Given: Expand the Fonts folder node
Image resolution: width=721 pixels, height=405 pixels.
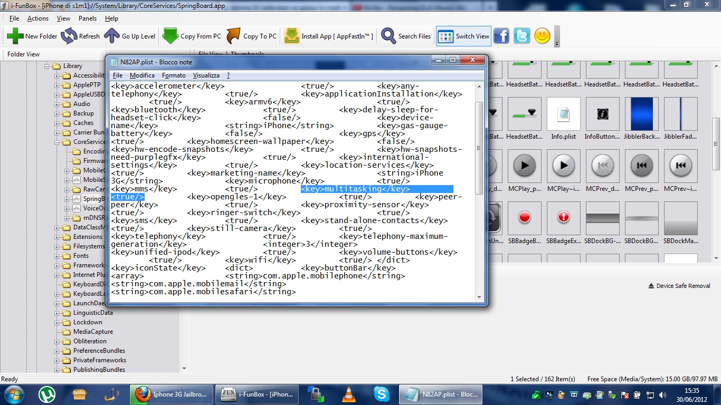Looking at the screenshot, I should coord(57,256).
